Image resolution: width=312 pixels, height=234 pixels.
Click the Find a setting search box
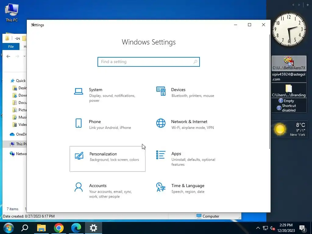click(149, 62)
